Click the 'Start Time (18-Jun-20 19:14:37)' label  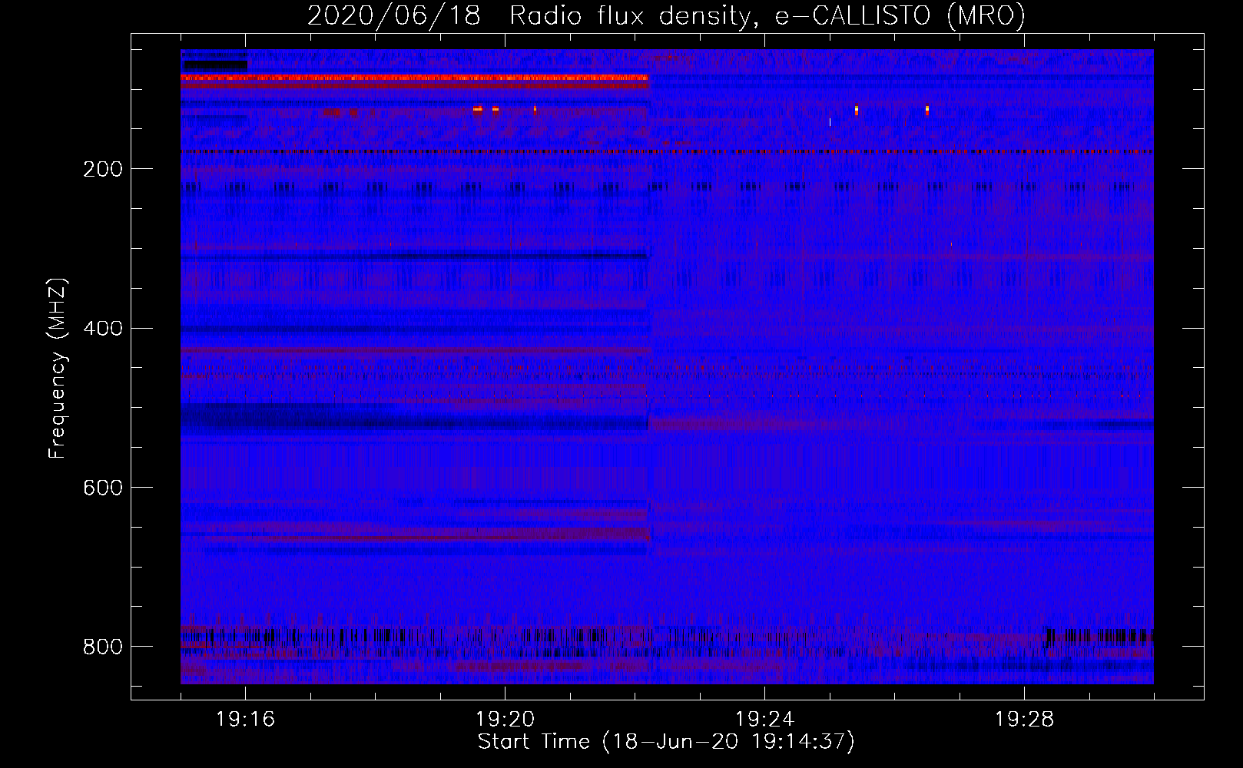click(666, 742)
